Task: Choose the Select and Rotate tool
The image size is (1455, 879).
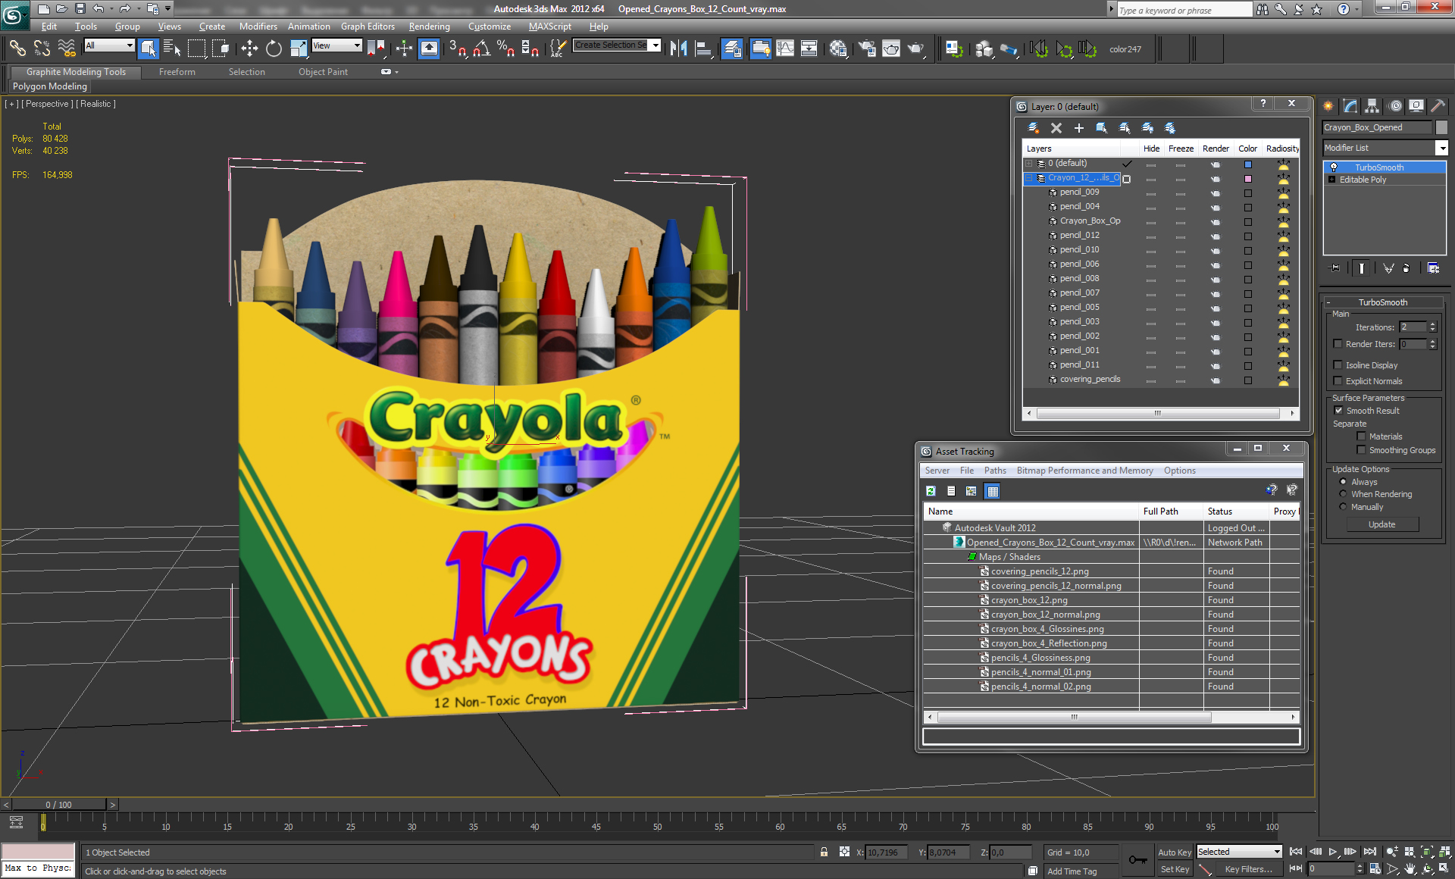Action: coord(274,48)
